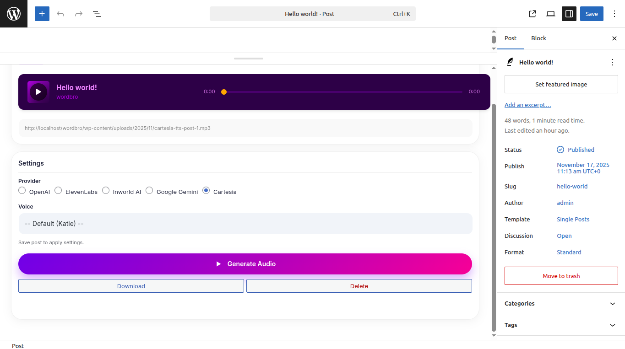The height and width of the screenshot is (349, 625).
Task: Change the post format Standard
Action: coord(569,252)
